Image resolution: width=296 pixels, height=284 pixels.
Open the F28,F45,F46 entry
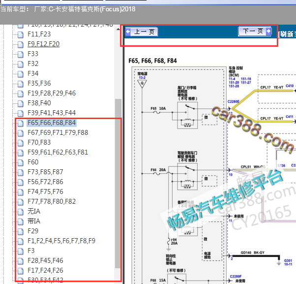(45, 260)
